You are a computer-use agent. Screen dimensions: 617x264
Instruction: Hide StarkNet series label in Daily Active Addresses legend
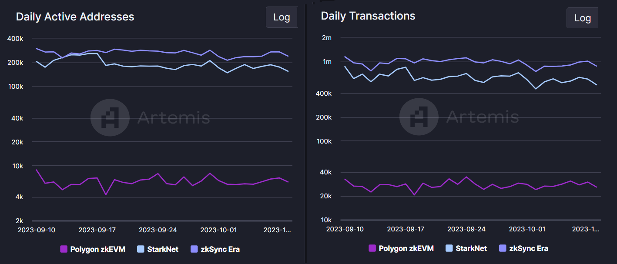coord(163,249)
